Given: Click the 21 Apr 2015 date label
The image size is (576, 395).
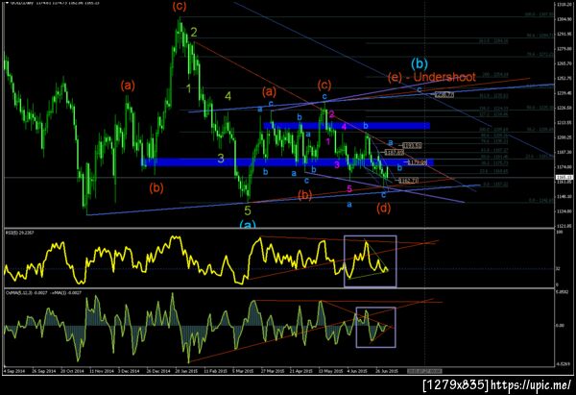Looking at the screenshot, I should coord(301,371).
